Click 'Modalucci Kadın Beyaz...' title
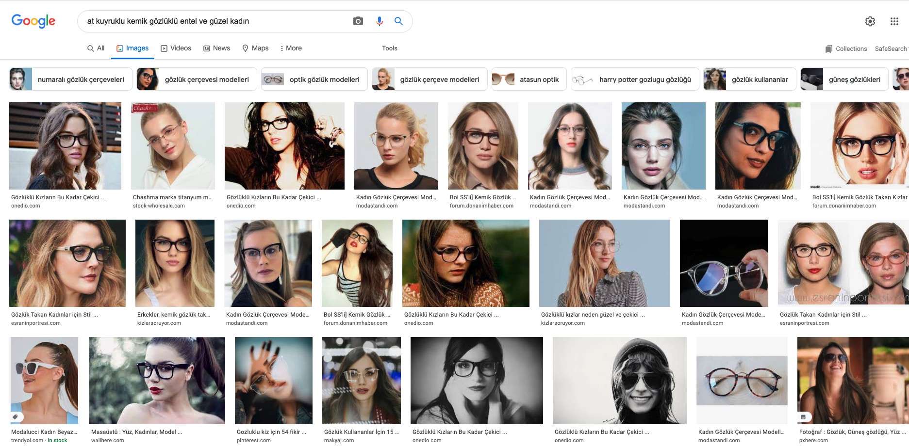 click(44, 432)
